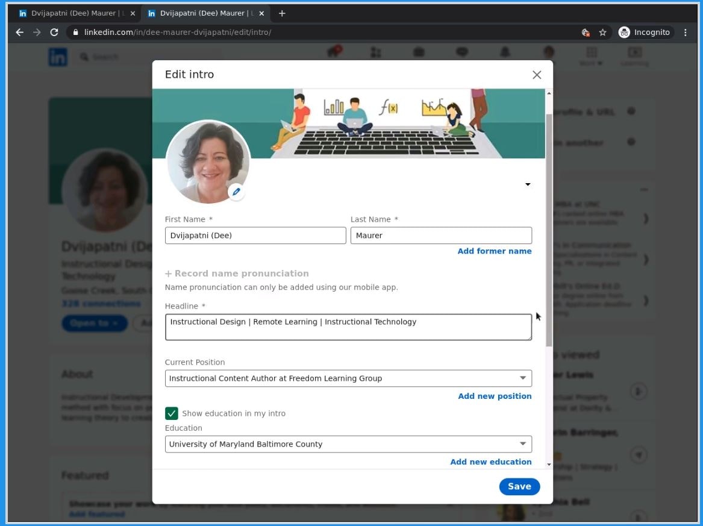Click the dialog scrollbar's up arrow
The height and width of the screenshot is (526, 703).
(x=549, y=93)
